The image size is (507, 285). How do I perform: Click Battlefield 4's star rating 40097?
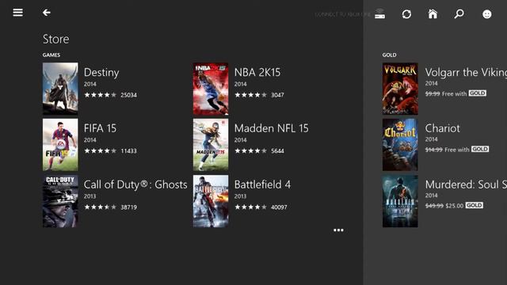click(x=261, y=207)
